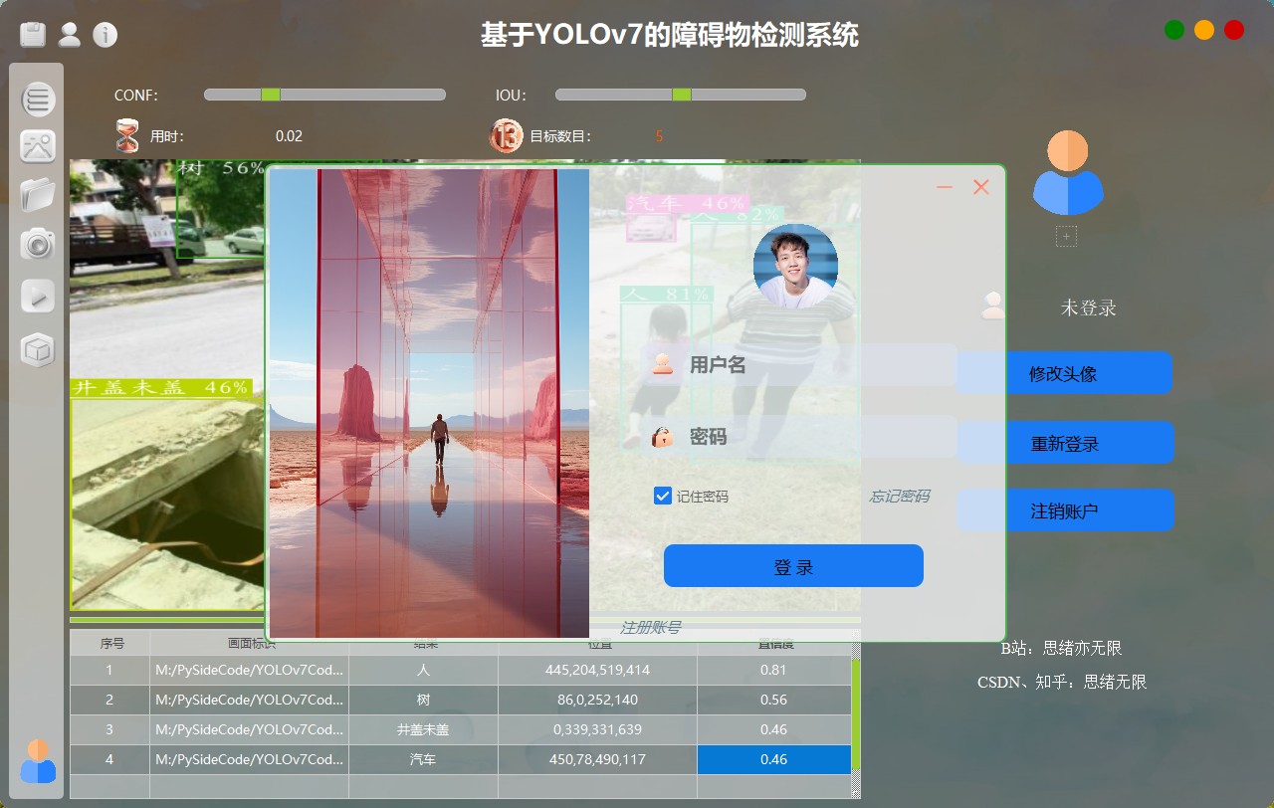Click the 用时 value 0.02

click(x=289, y=136)
